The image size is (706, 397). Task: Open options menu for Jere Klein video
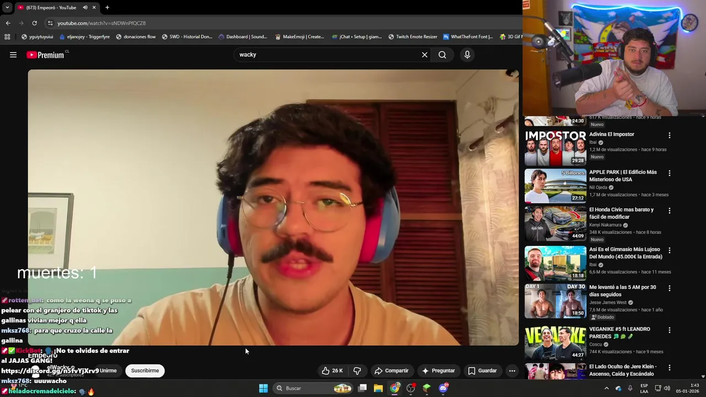[x=670, y=367]
